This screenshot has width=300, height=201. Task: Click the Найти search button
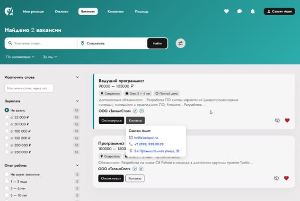157,44
